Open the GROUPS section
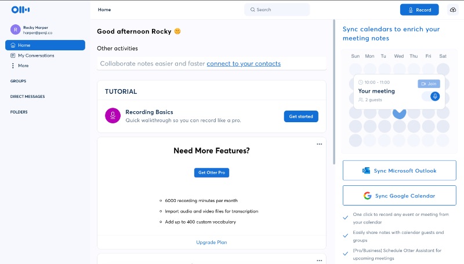 (18, 81)
